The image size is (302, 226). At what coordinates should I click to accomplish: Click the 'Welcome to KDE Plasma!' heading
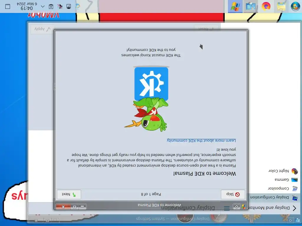pyautogui.click(x=205, y=174)
